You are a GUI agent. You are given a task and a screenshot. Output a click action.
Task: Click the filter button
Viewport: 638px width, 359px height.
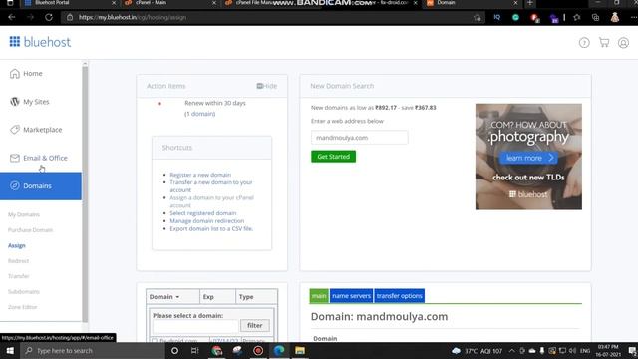point(255,326)
